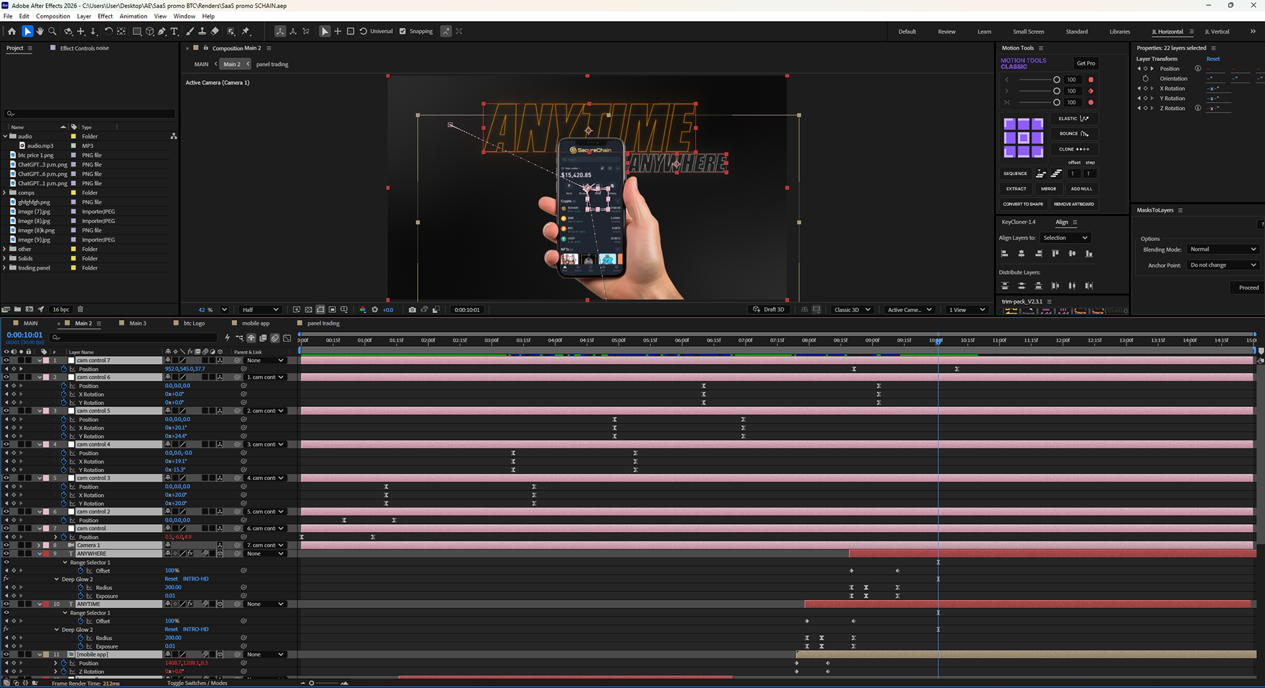
Task: Select the Clone Stamp tool
Action: (202, 32)
